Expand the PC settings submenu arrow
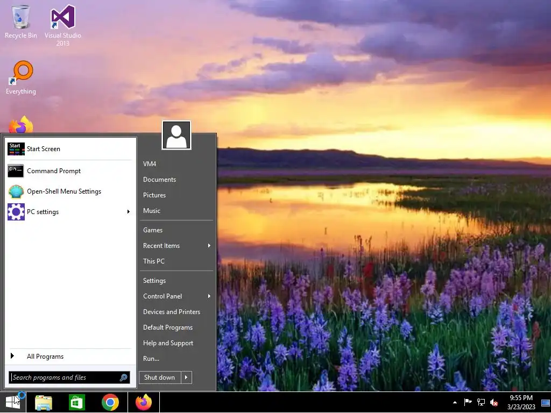 (x=128, y=212)
